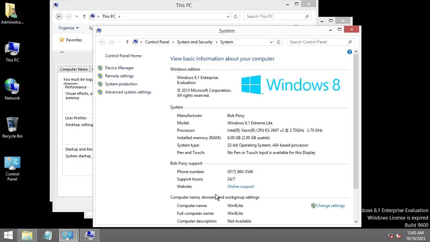
Task: Go up one level in System window
Action: pos(127,42)
